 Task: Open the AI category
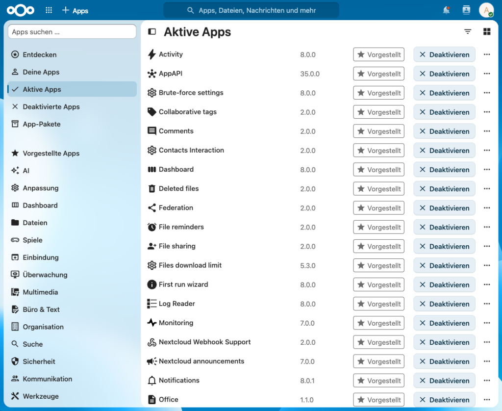pos(72,170)
